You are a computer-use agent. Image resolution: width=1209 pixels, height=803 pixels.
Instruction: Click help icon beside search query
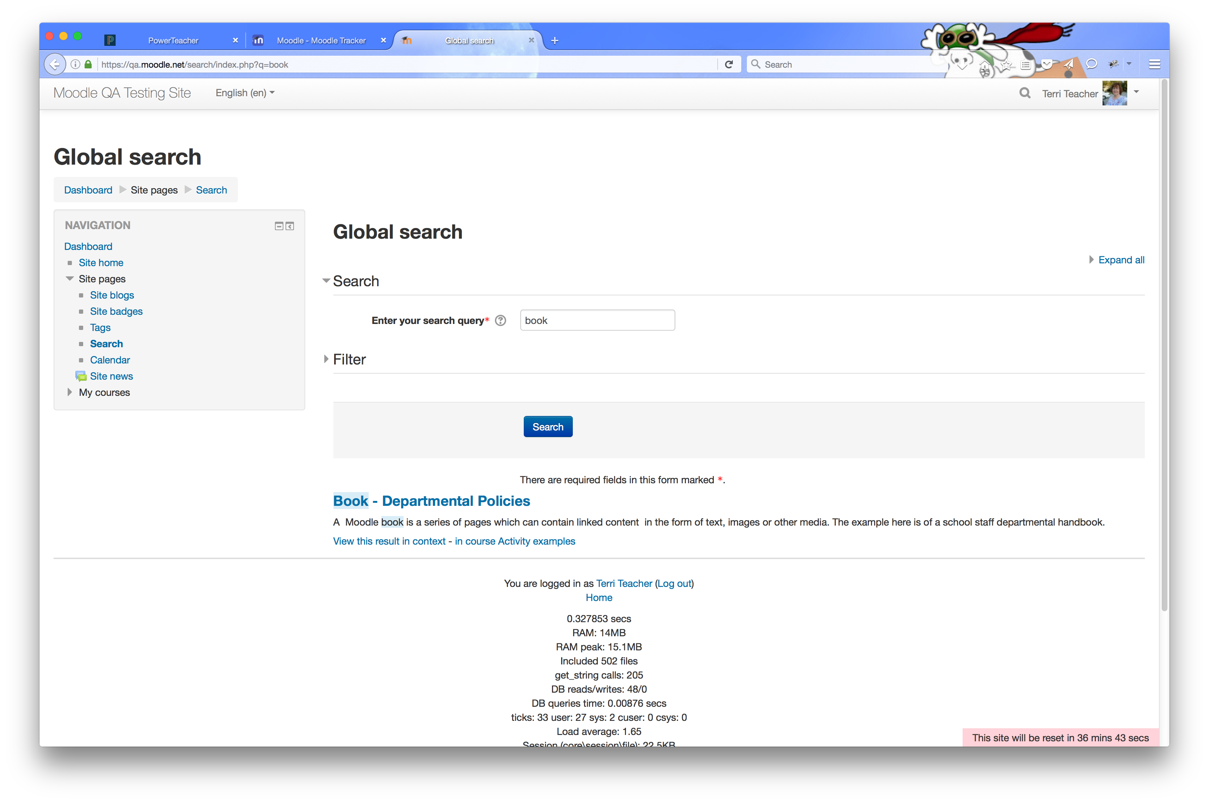(x=501, y=320)
